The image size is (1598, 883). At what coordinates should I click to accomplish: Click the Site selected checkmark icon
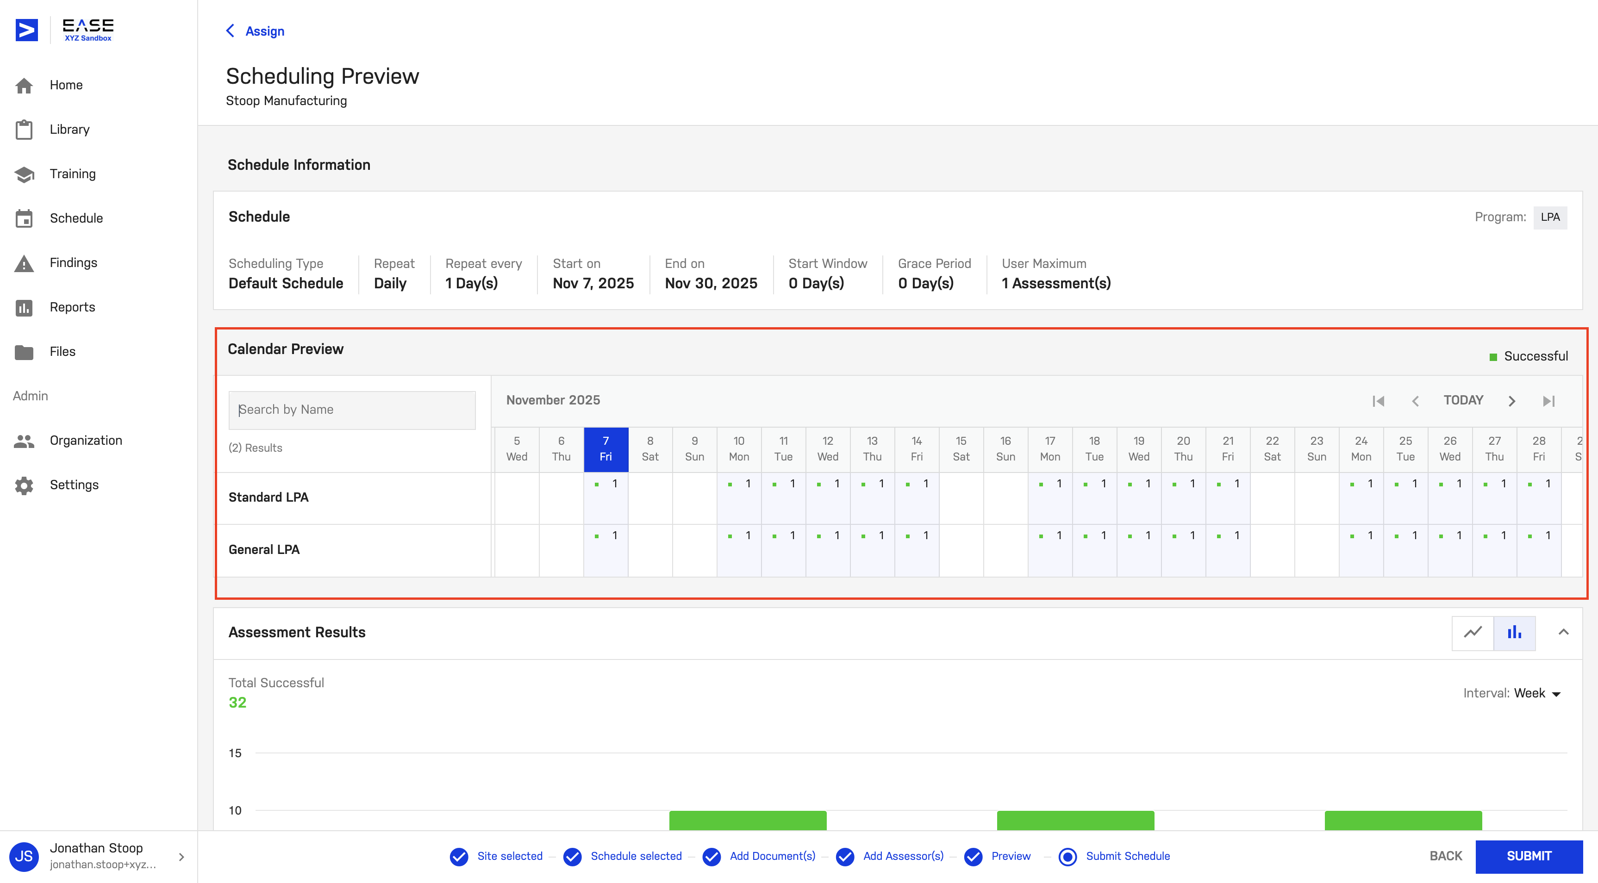459,856
